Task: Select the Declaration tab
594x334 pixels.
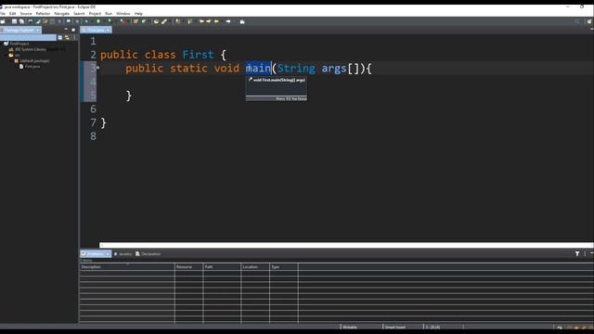Action: coord(148,253)
